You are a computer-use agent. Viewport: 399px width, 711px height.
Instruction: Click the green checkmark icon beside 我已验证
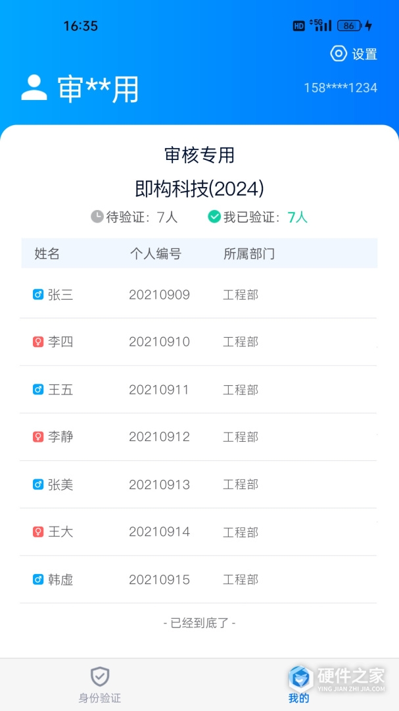pos(214,217)
